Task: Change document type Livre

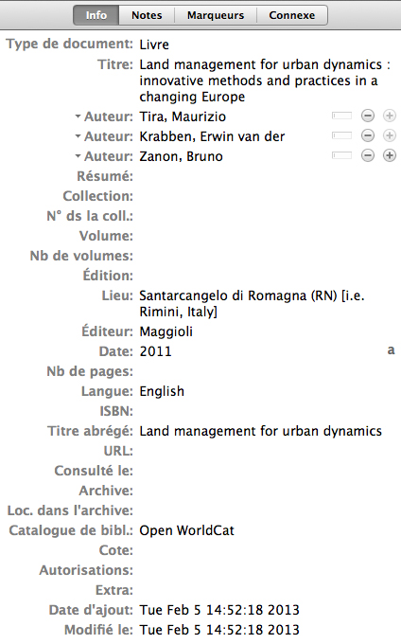Action: click(154, 45)
